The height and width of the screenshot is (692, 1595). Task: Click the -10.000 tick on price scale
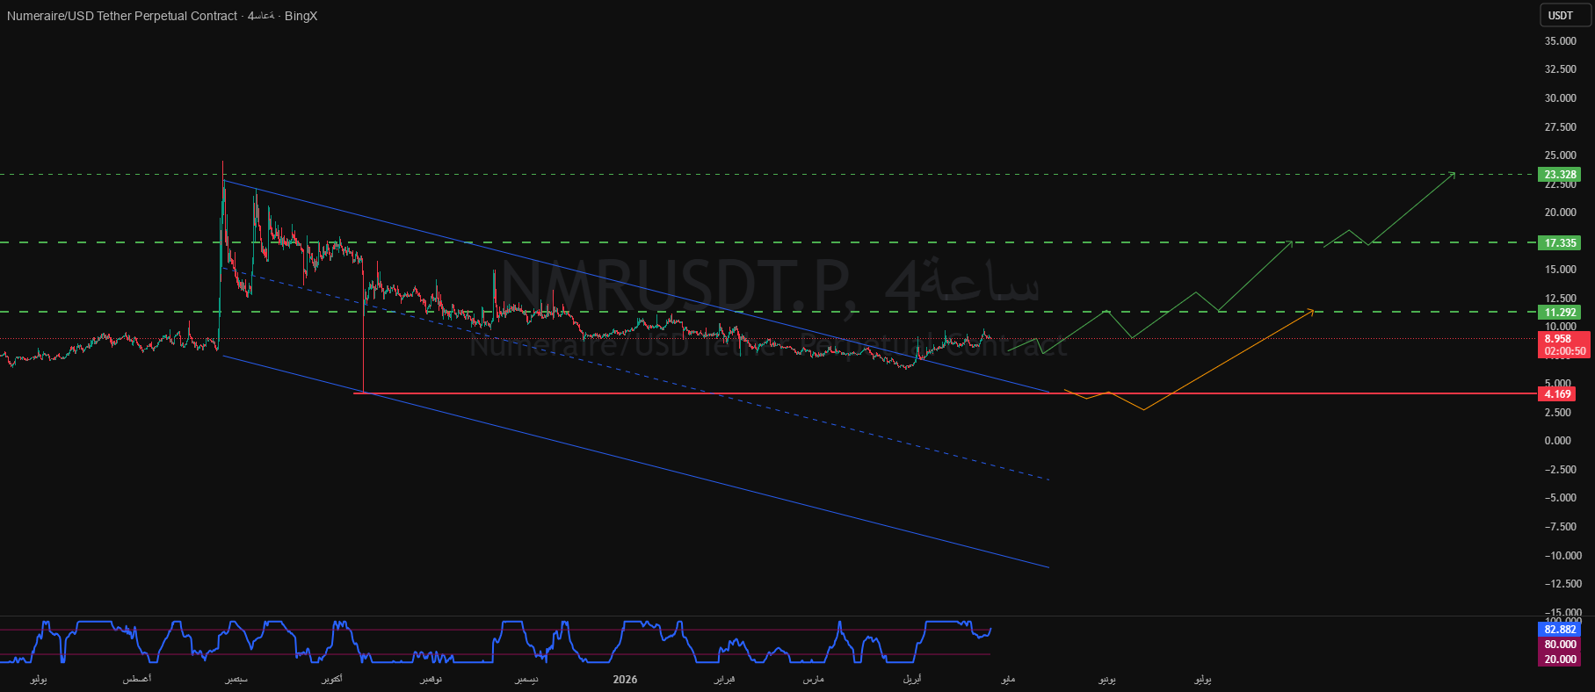coord(1562,556)
